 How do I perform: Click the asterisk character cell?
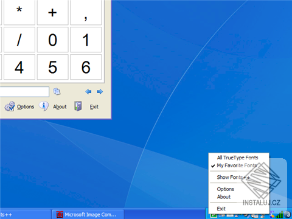tap(19, 12)
